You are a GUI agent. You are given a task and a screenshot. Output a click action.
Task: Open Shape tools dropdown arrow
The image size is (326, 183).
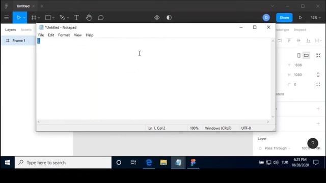click(53, 18)
